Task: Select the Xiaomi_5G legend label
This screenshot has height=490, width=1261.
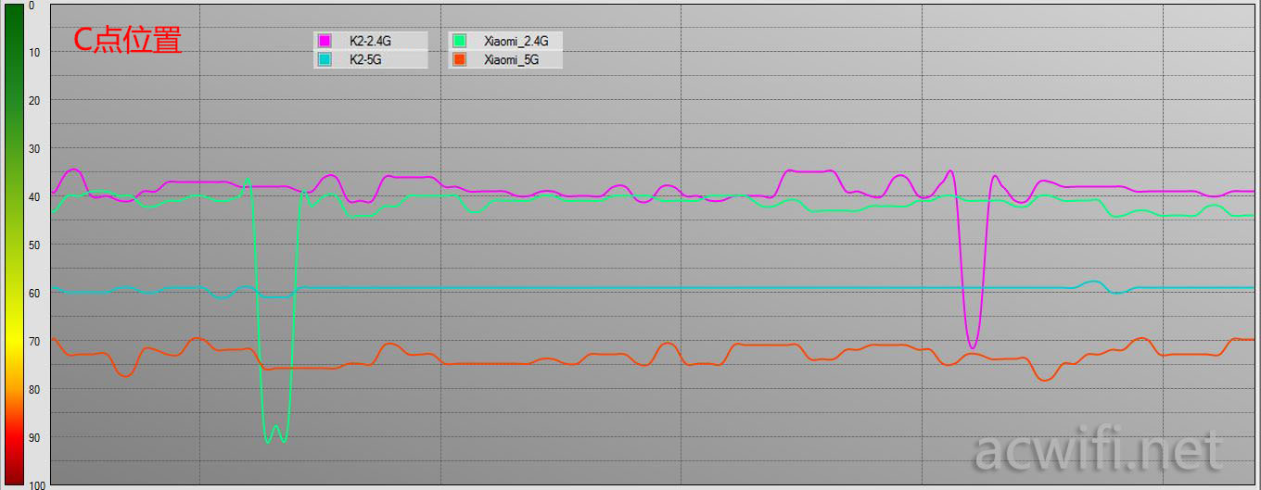Action: coord(511,59)
